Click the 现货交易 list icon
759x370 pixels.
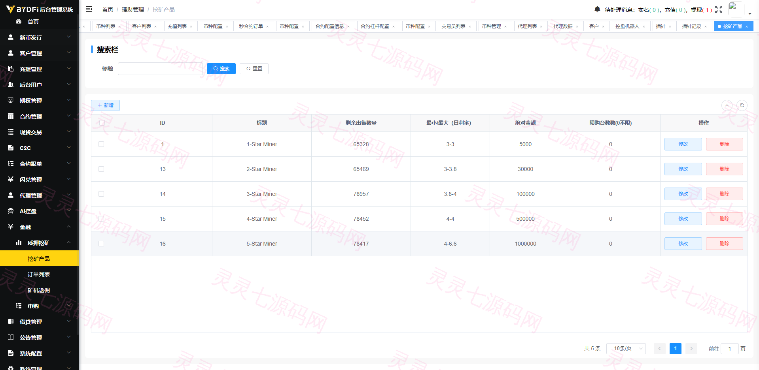pos(11,132)
